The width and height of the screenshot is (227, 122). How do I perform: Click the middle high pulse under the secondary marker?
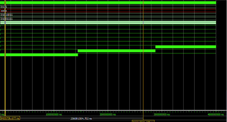[x=116, y=51]
